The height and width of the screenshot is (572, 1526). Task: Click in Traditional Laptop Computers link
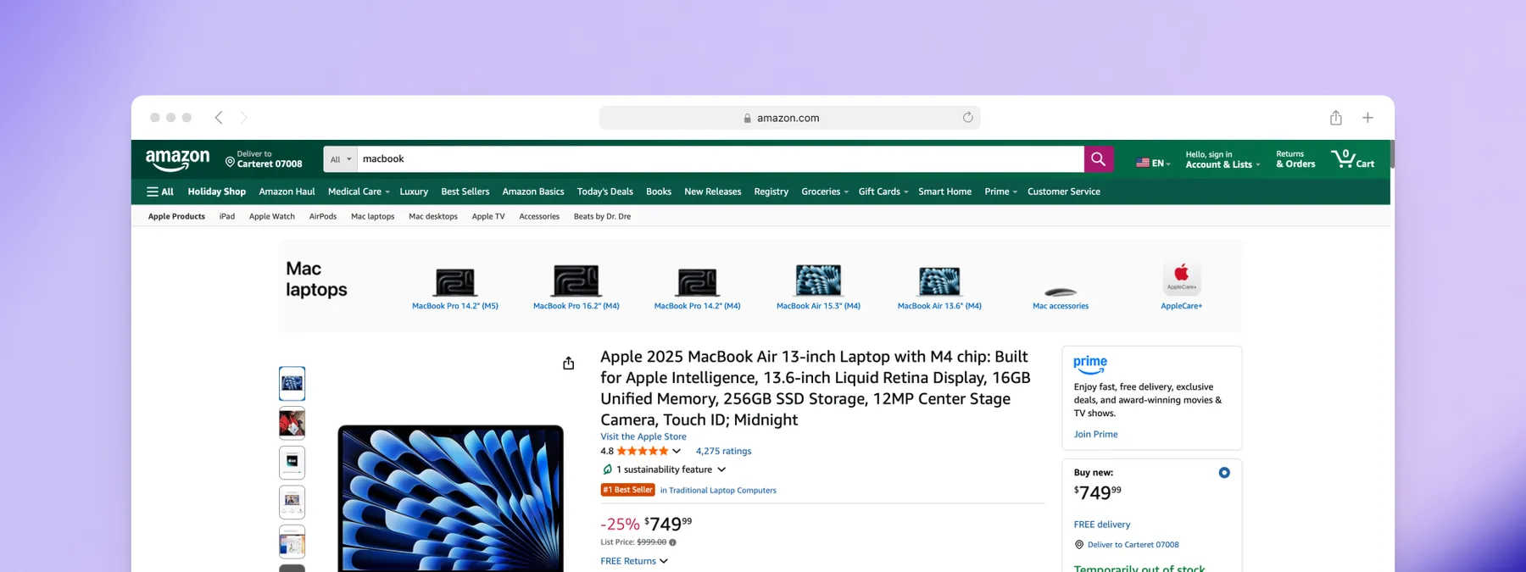coord(718,490)
